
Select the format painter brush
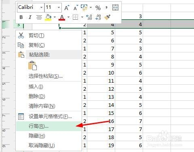[108, 17]
